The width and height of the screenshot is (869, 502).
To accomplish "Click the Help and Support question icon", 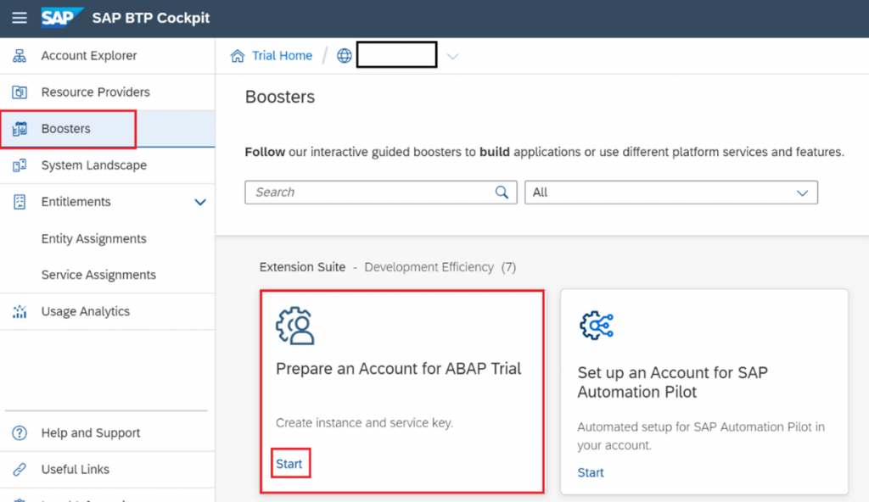I will click(20, 432).
